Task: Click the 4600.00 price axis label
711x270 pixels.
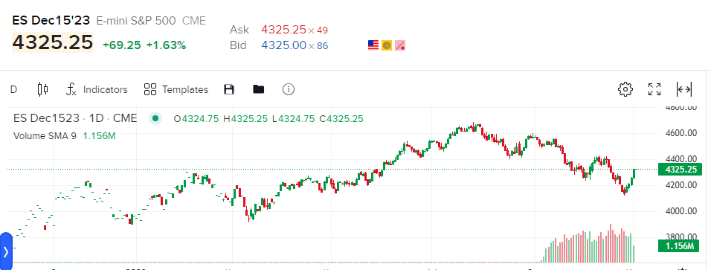Action: [681, 133]
